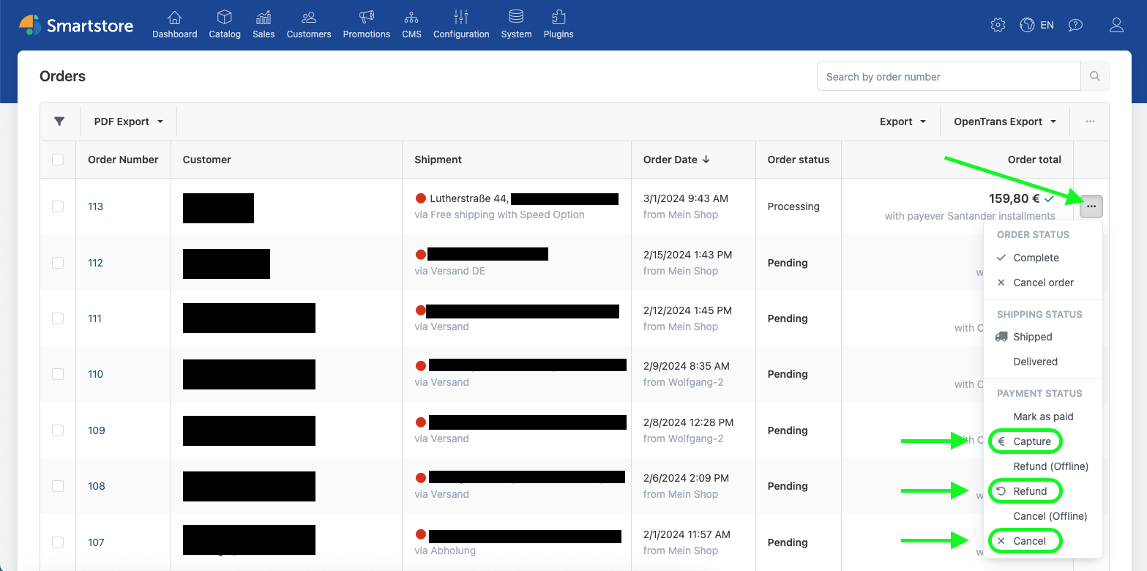Image resolution: width=1147 pixels, height=571 pixels.
Task: Open the Customers people icon
Action: (x=309, y=18)
